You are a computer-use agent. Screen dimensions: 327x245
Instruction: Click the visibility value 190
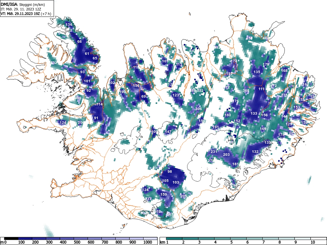pyautogui.click(x=122, y=92)
